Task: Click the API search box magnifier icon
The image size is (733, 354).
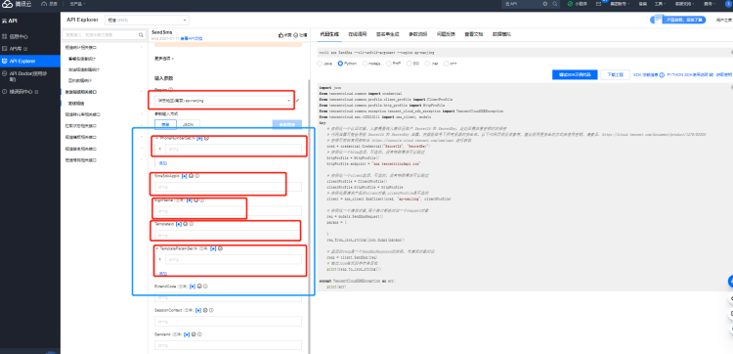Action: click(141, 35)
